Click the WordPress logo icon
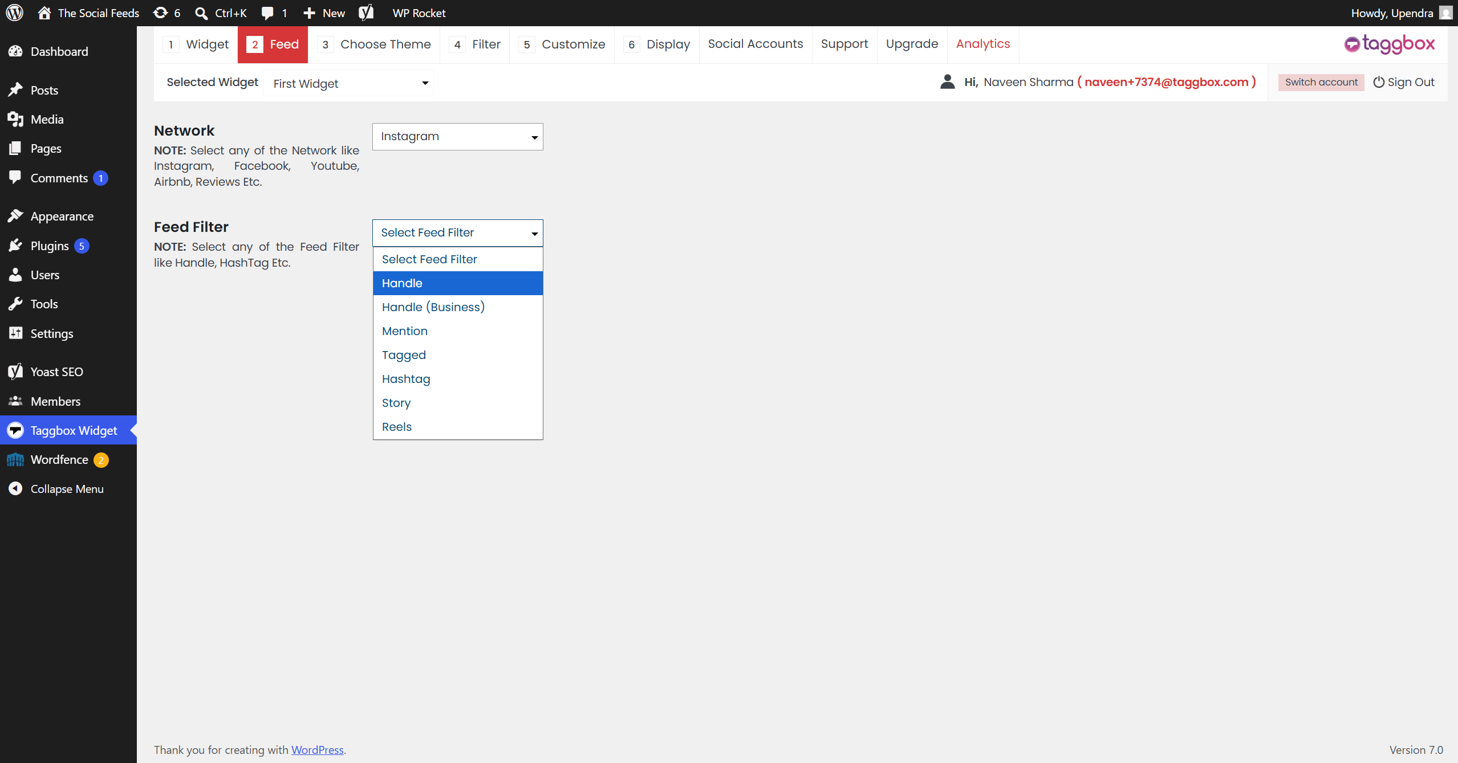Viewport: 1458px width, 763px height. (x=14, y=13)
